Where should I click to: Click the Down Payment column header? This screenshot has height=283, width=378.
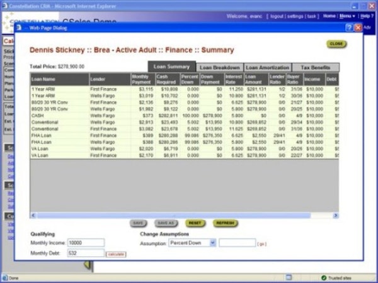tap(212, 79)
